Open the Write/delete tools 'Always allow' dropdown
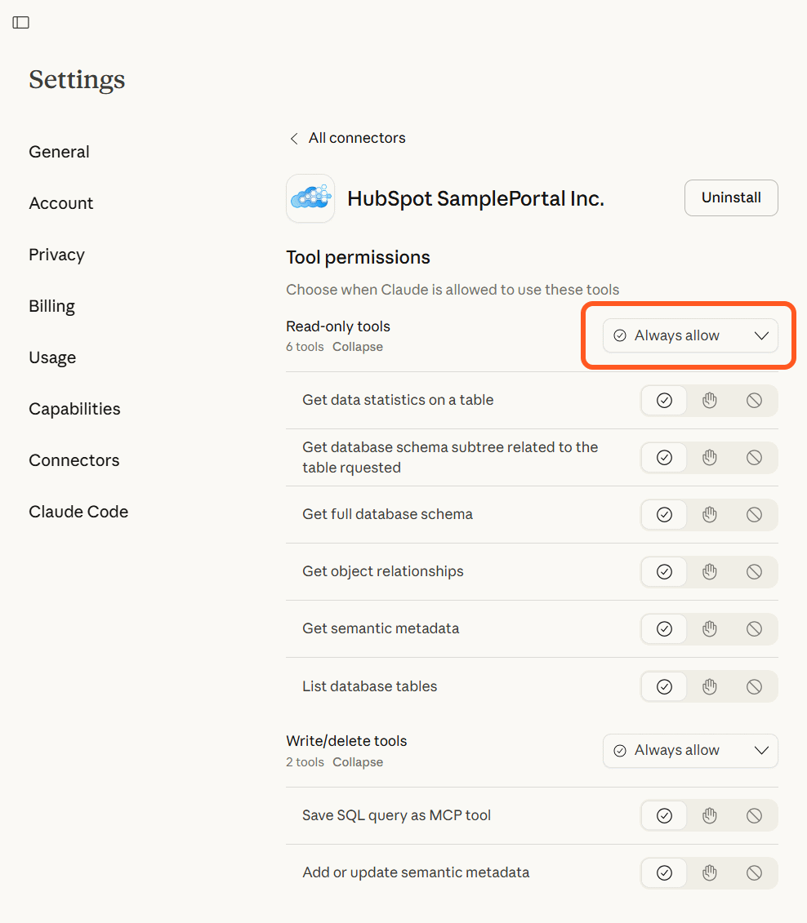 pyautogui.click(x=690, y=750)
